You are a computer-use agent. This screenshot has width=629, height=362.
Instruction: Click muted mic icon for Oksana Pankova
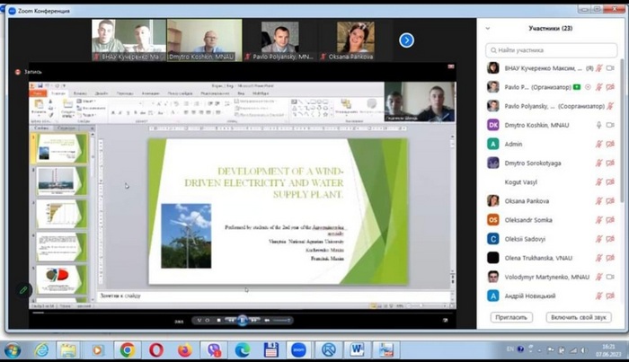pos(599,201)
